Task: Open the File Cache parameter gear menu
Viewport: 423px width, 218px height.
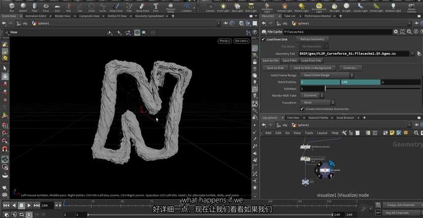Action: (x=396, y=32)
